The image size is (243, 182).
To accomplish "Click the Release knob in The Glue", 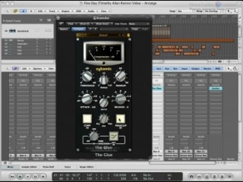I will 120,99.
